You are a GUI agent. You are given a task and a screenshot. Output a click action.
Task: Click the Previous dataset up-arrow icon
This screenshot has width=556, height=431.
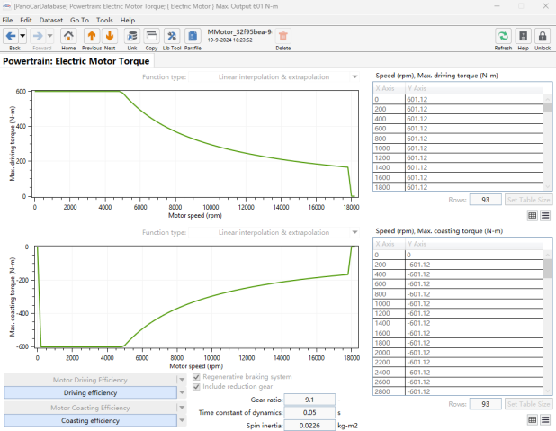92,36
